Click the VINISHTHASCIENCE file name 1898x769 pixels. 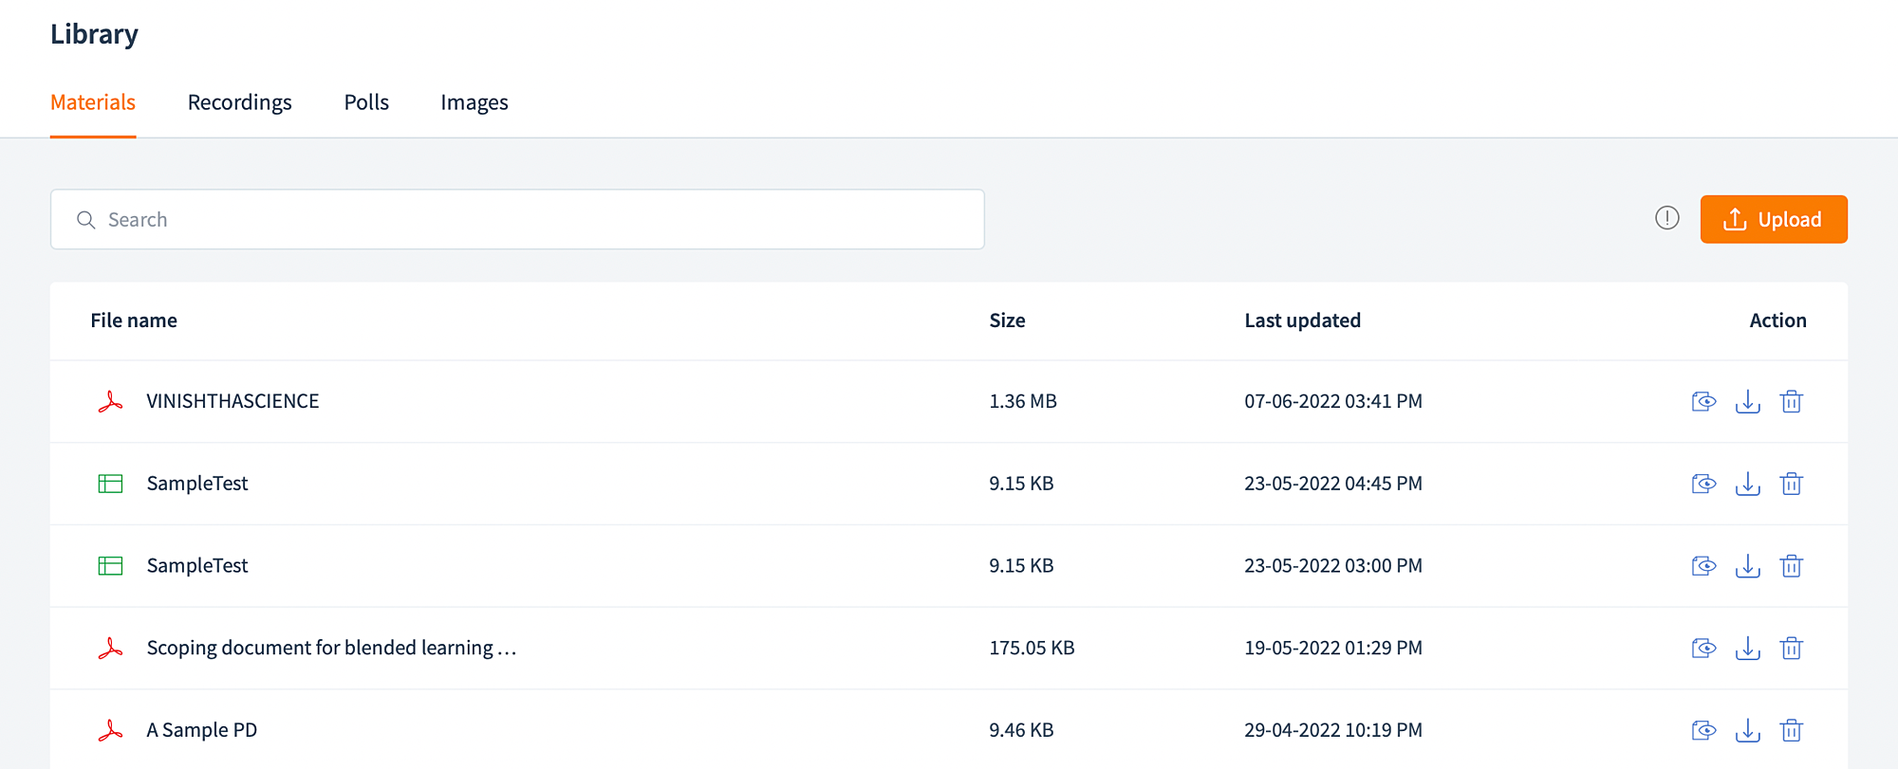233,401
